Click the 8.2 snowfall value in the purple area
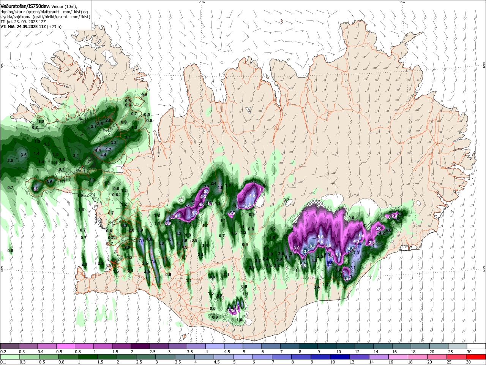 tap(313, 246)
